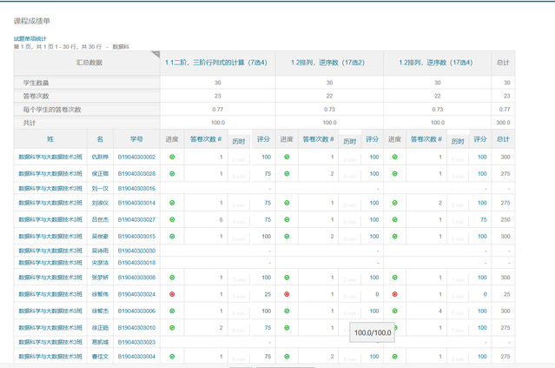Open the 试题单项统计 link

(29, 38)
